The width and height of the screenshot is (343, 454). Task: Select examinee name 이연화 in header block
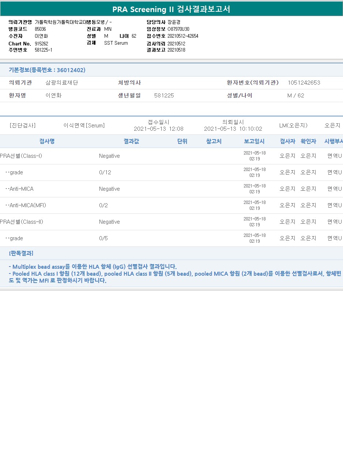pos(41,36)
